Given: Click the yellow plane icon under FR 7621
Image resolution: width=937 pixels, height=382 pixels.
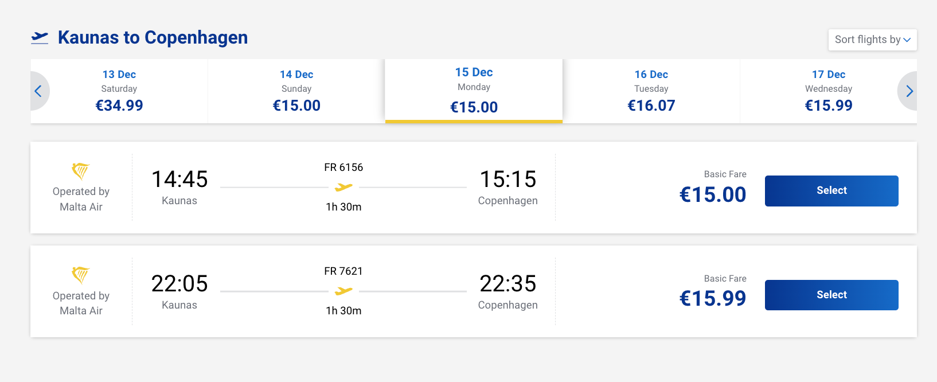Looking at the screenshot, I should point(343,291).
